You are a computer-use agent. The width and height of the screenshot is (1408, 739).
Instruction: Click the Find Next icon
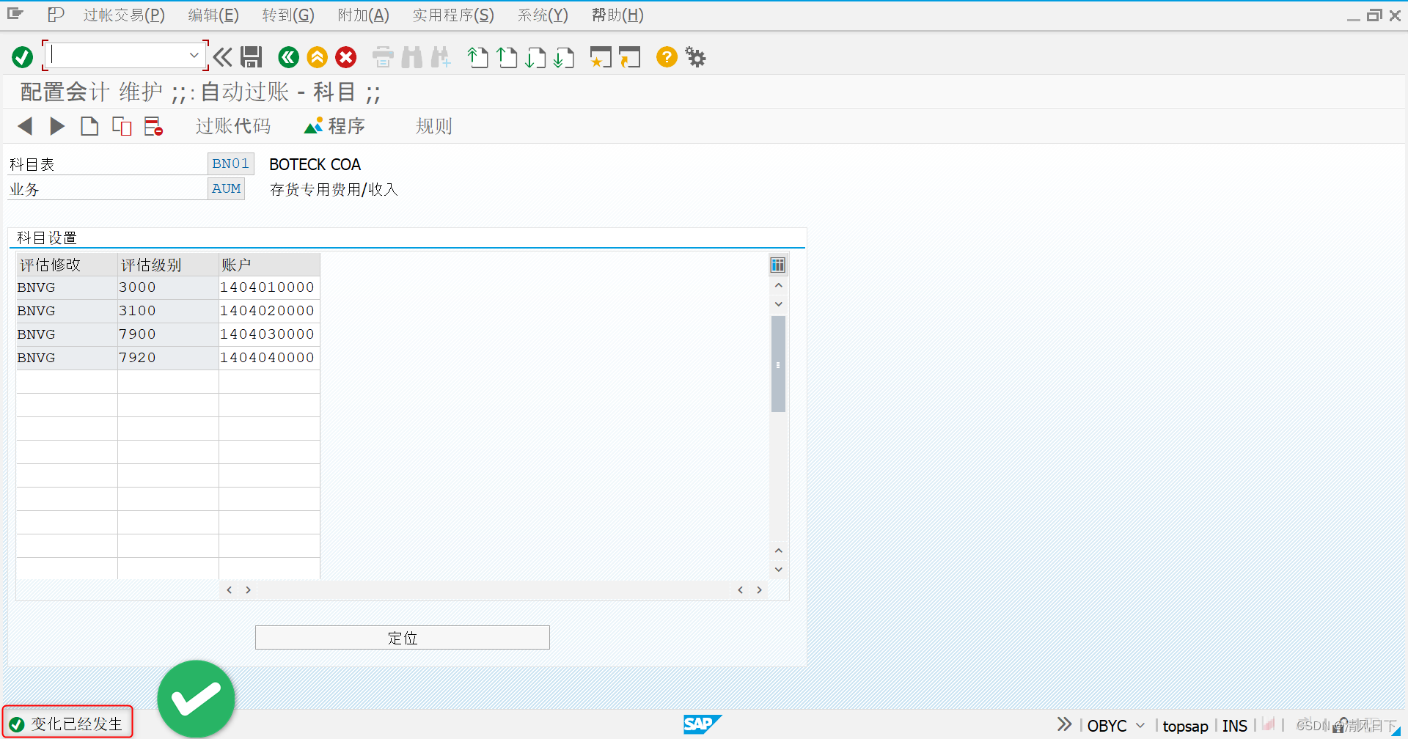441,57
